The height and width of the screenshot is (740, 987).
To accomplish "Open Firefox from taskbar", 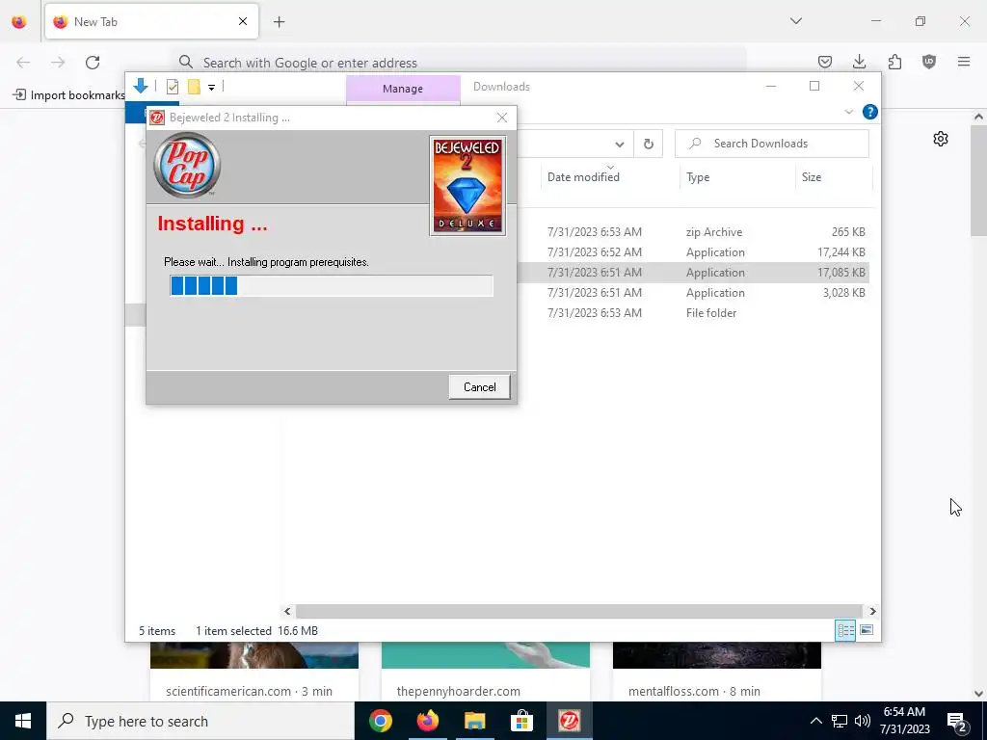I will (427, 721).
